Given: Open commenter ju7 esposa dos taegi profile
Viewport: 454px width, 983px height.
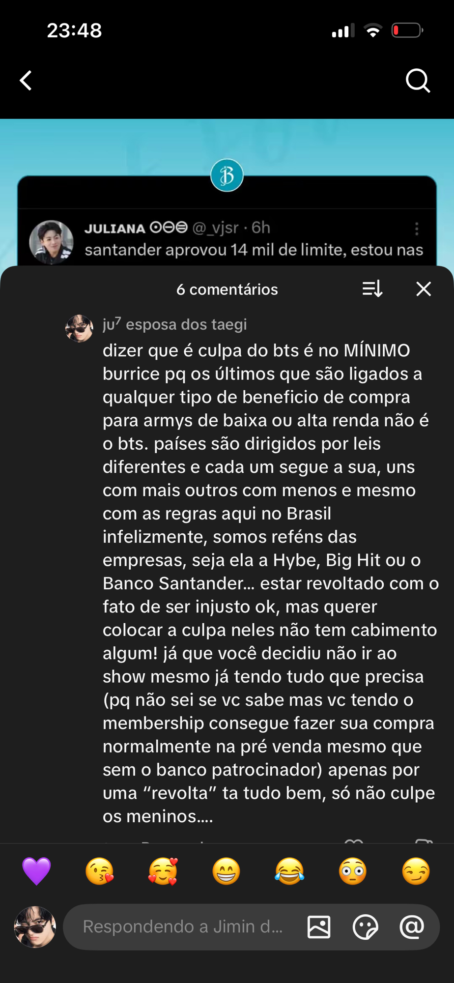Looking at the screenshot, I should (x=175, y=324).
